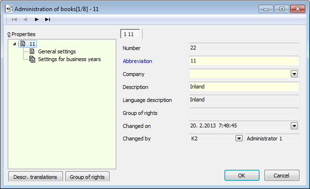Click the Group of rights button
Viewport: 310px width, 189px height.
[87, 176]
